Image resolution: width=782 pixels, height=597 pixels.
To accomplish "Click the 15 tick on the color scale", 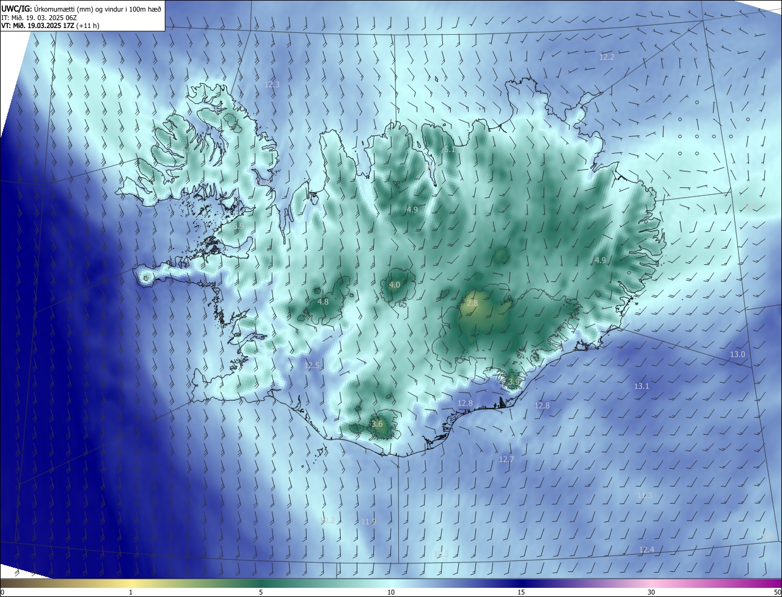I will pyautogui.click(x=521, y=593).
